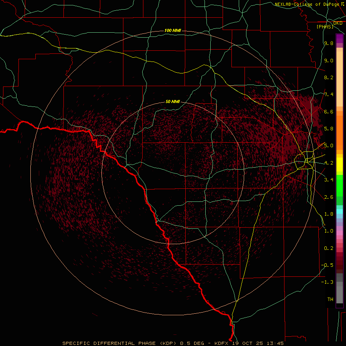Click the 1.8 scale value
The width and height of the screenshot is (346, 346).
pos(329,214)
